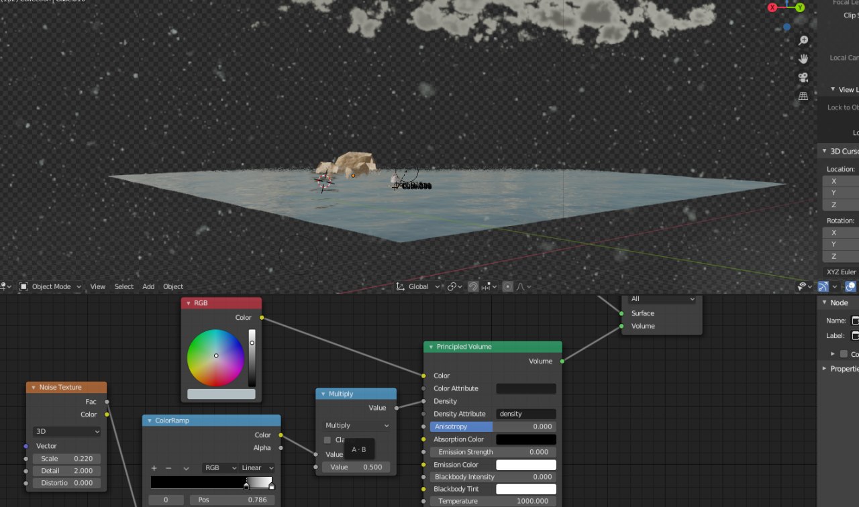The height and width of the screenshot is (507, 859).
Task: Open the Object Mode dropdown
Action: click(51, 286)
